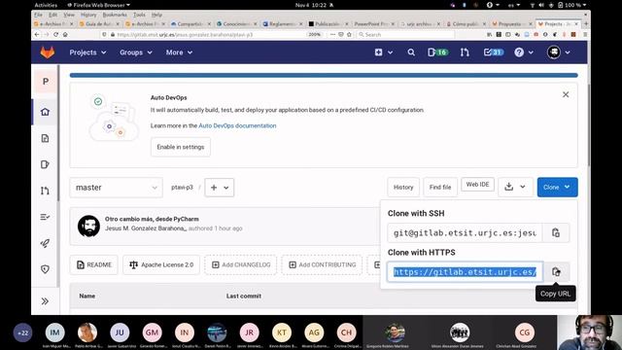Image resolution: width=622 pixels, height=350 pixels.
Task: Select the project P avatar in sidebar
Action: click(x=46, y=82)
